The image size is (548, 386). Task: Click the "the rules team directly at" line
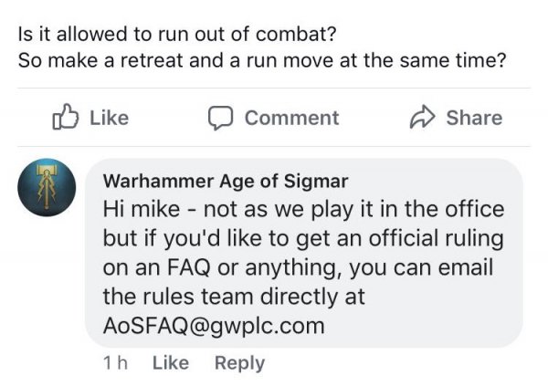coord(236,297)
